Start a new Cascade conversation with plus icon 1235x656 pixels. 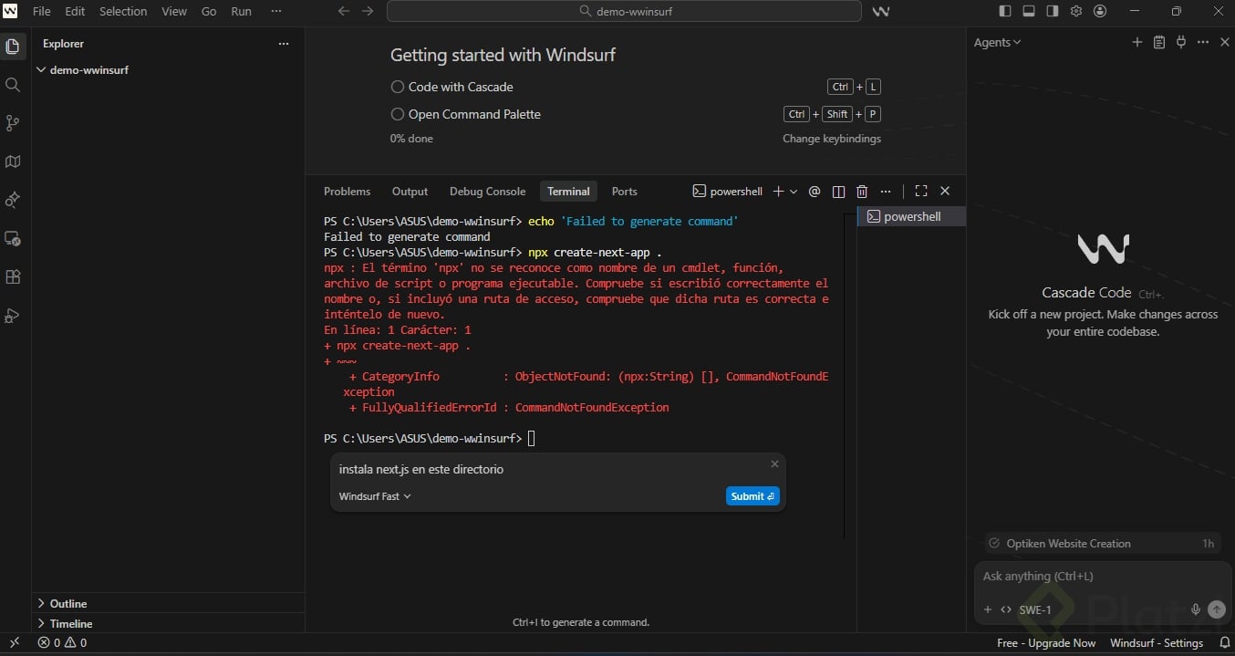1137,43
